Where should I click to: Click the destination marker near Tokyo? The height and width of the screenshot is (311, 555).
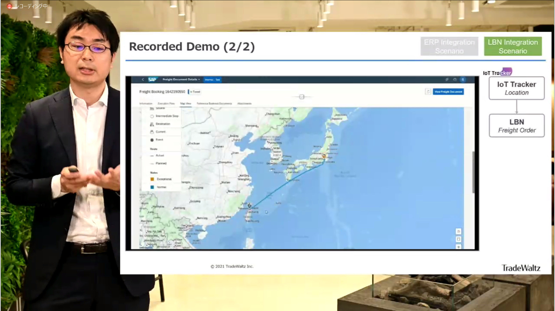click(x=324, y=156)
